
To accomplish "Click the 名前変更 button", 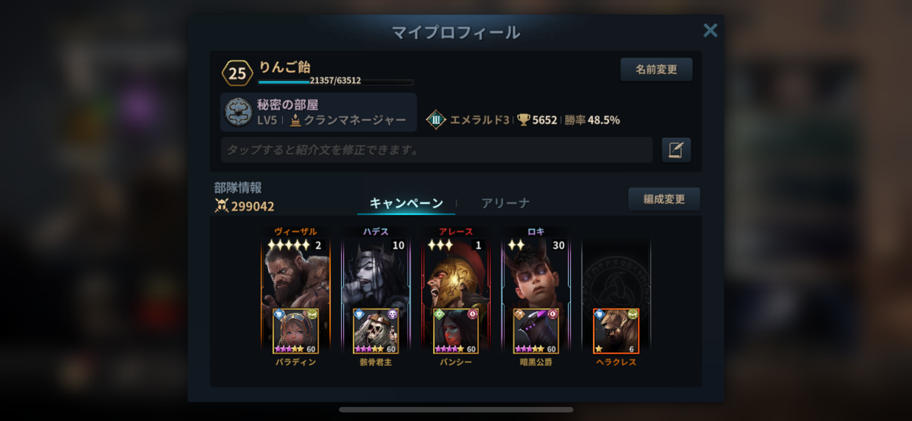I will pos(656,69).
